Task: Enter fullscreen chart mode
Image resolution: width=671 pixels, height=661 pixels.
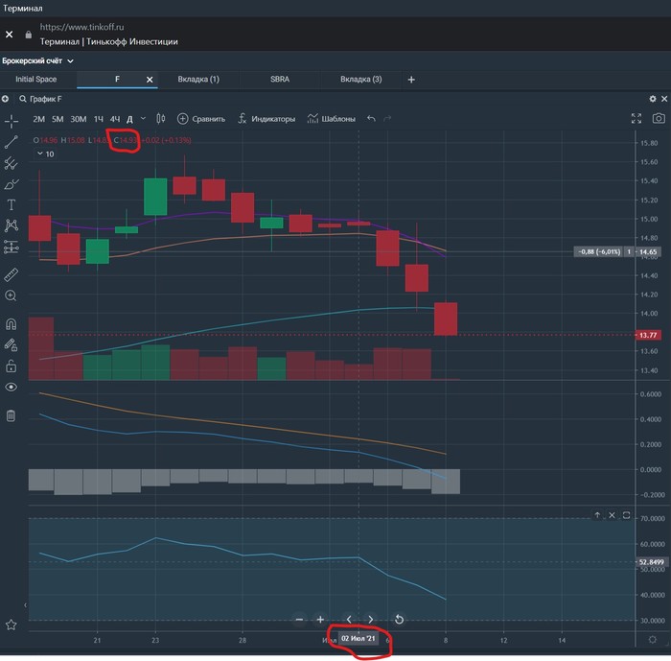Action: [636, 119]
